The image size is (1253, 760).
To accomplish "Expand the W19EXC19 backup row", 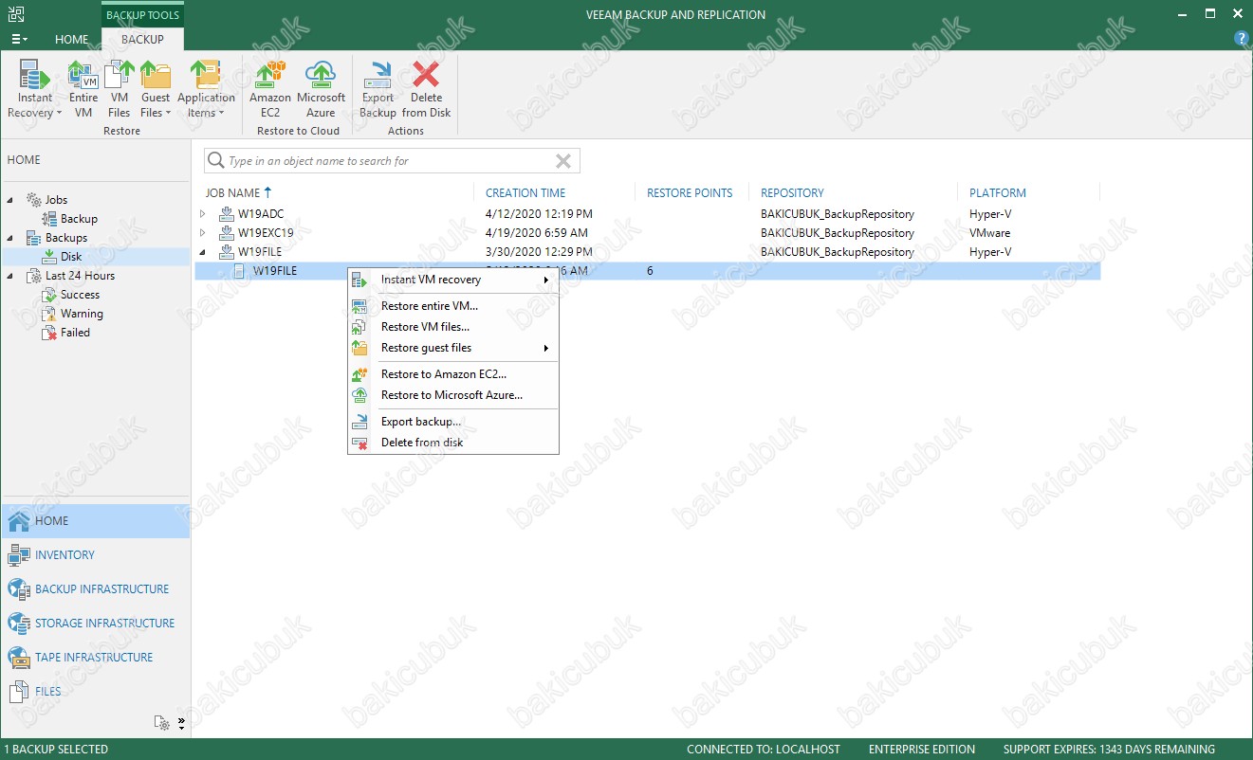I will (x=202, y=233).
